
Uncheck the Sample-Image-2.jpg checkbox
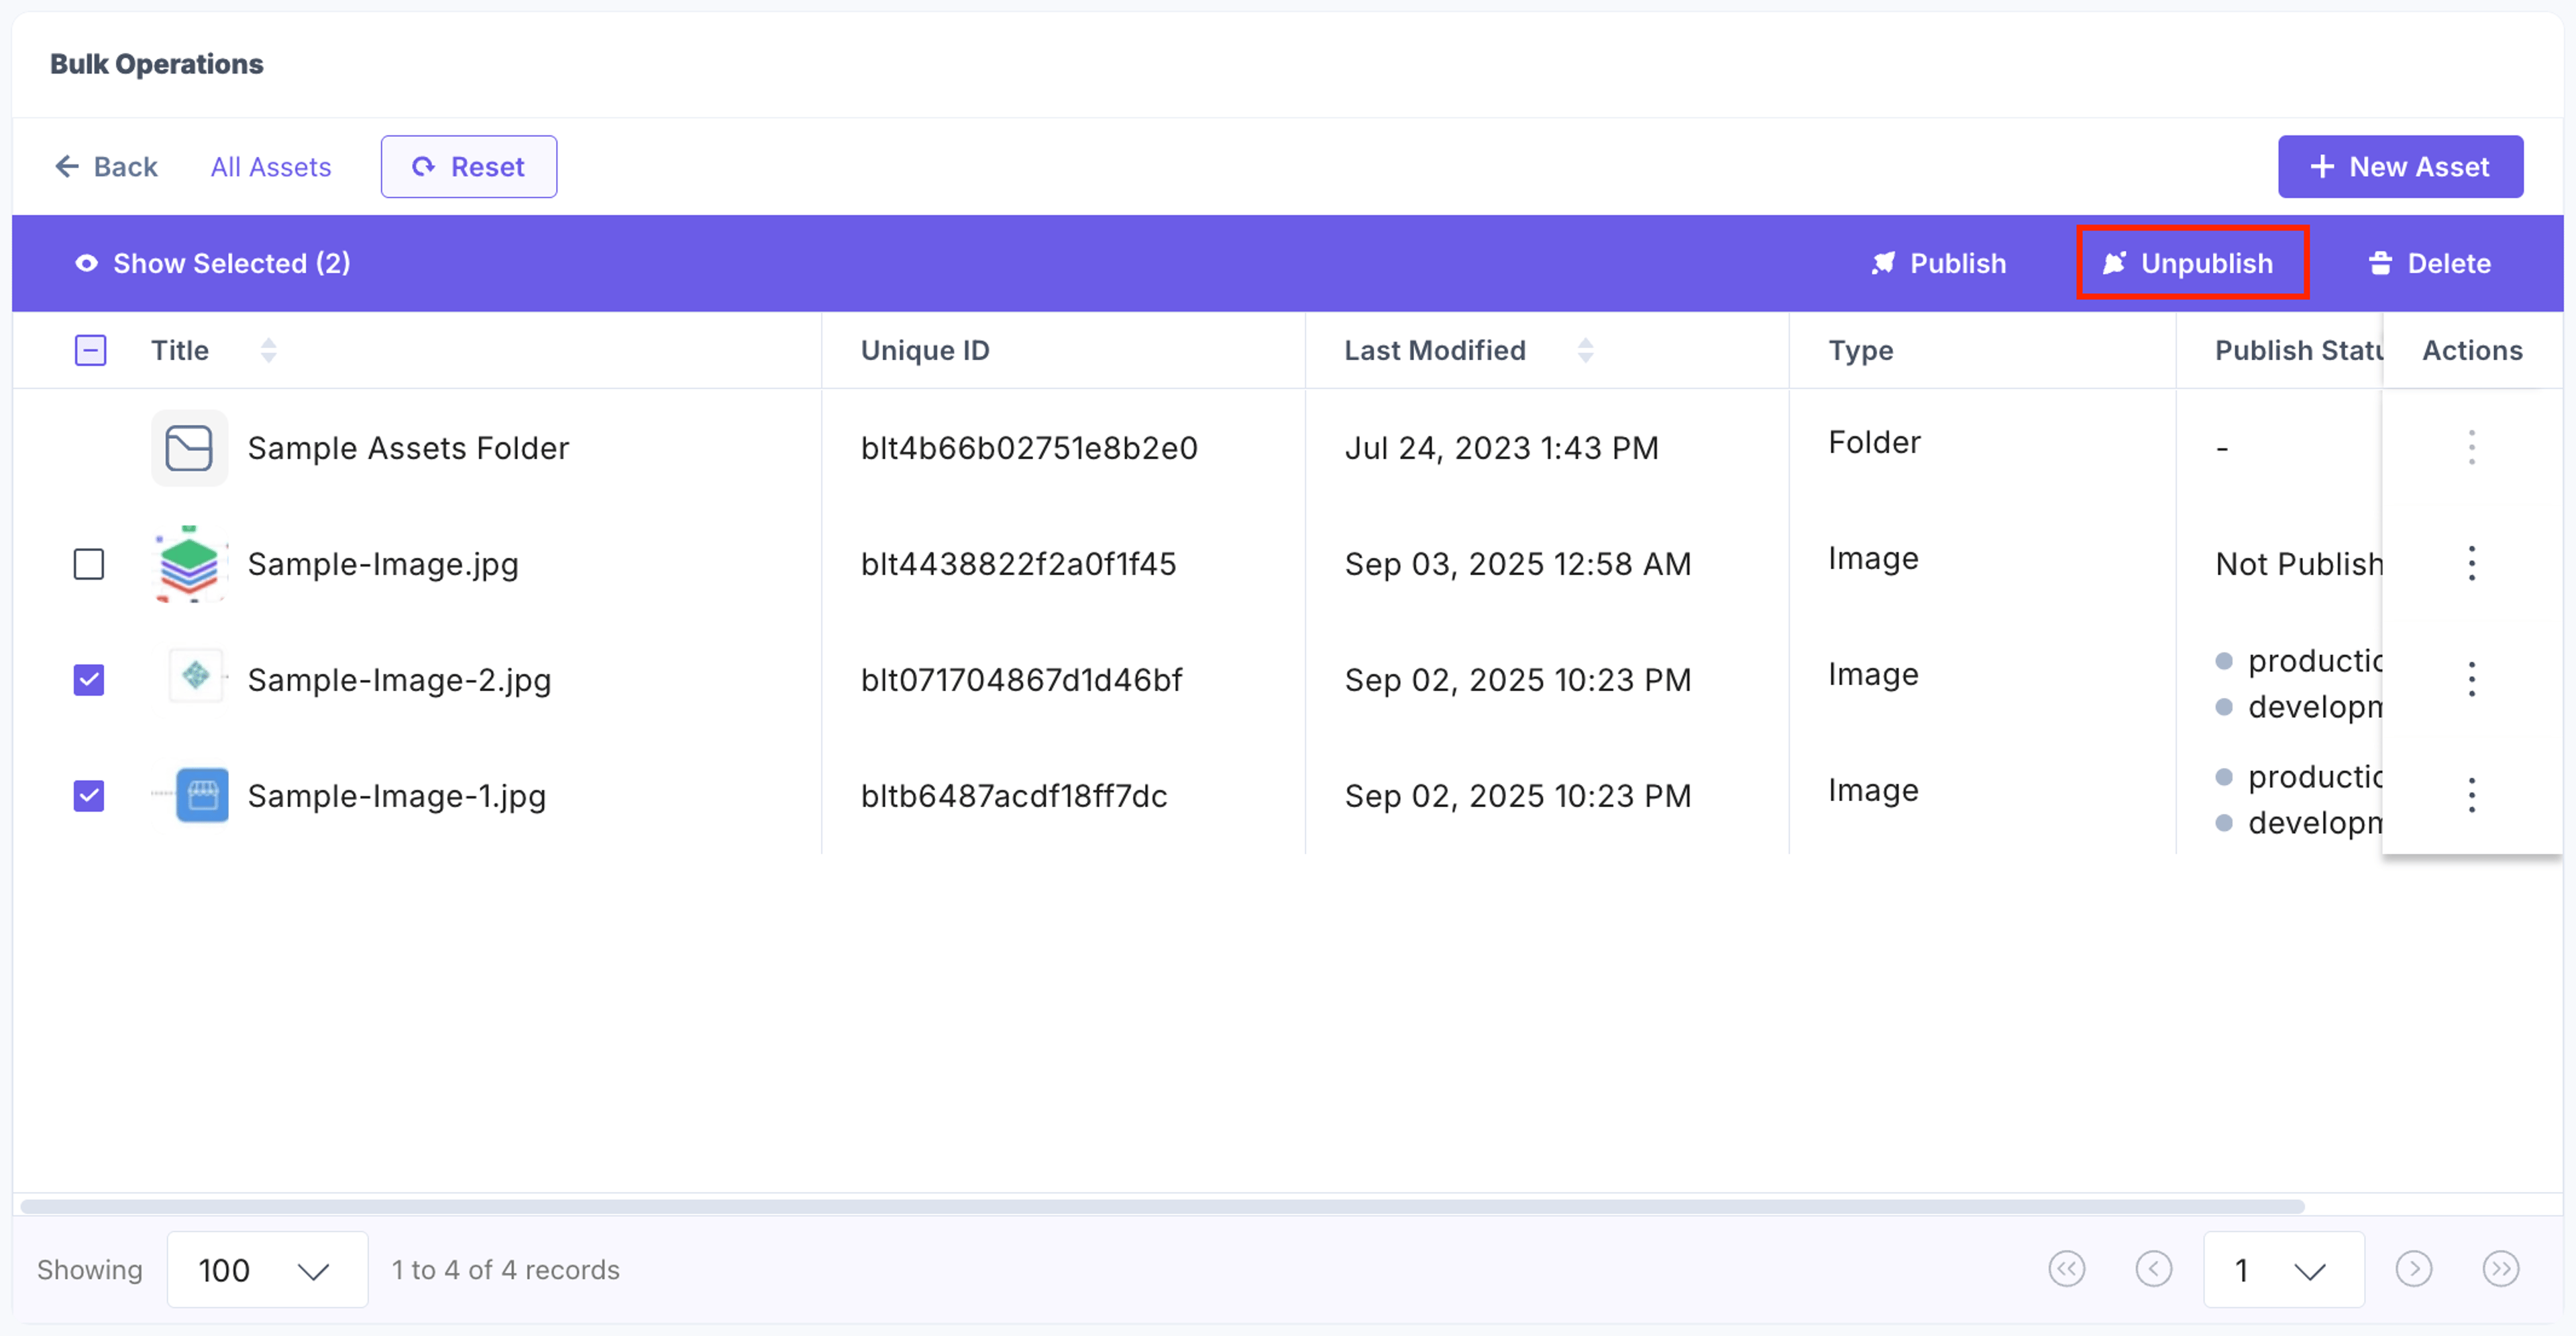coord(89,680)
